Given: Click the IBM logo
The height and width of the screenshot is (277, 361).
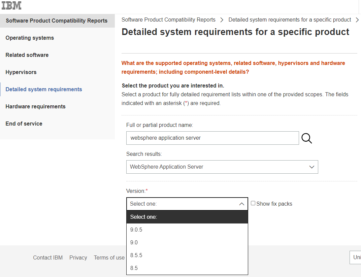Looking at the screenshot, I should point(11,5).
